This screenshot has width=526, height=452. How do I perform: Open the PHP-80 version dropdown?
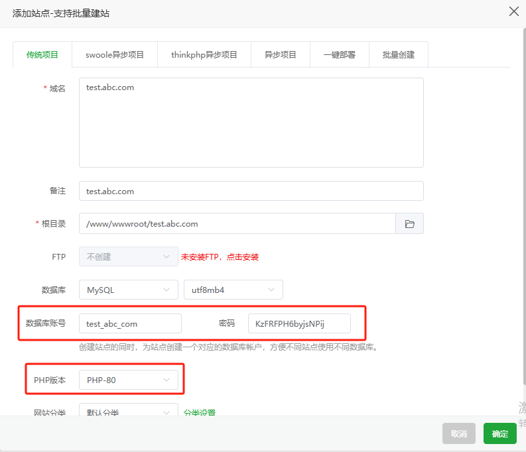tap(128, 380)
